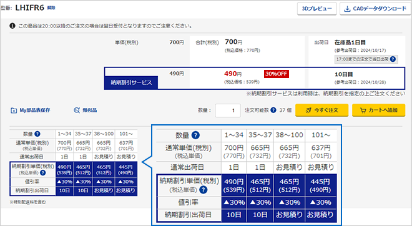This screenshot has height=226, width=412.
Task: Click the tax-included price 税込価格:539円
Action: click(x=242, y=82)
